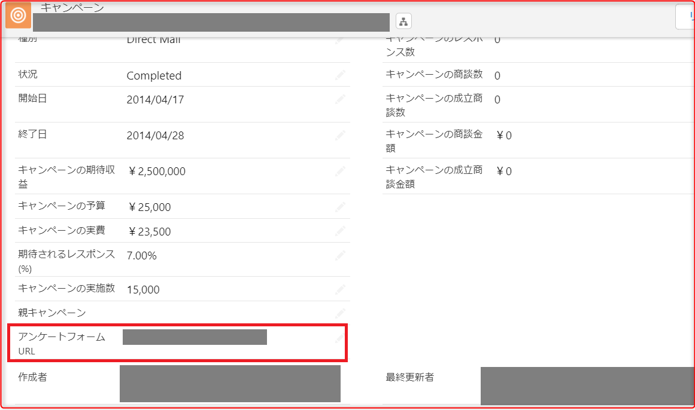
Task: Edit 期待されるレスポンス (%) pencil icon
Action: [340, 255]
